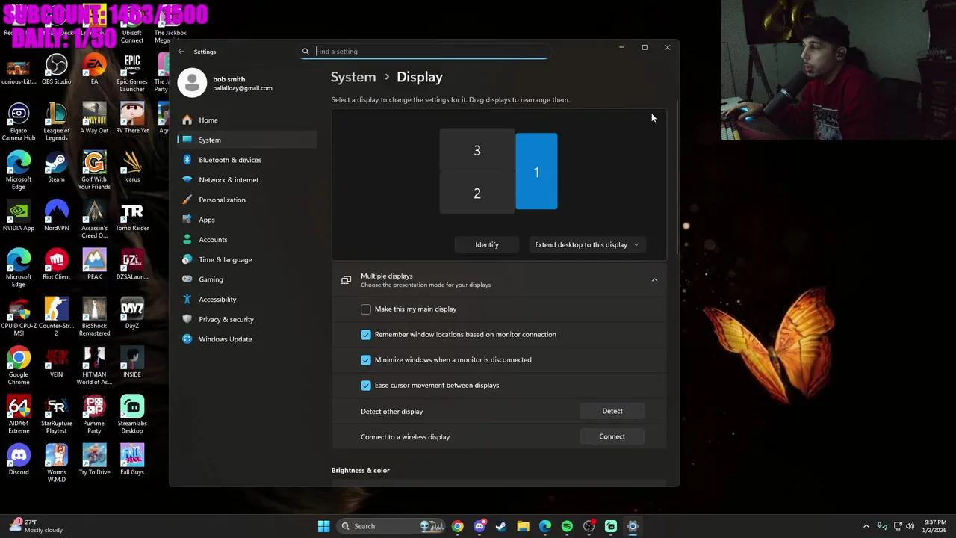
Task: Check Make this my main display
Action: coord(366,309)
